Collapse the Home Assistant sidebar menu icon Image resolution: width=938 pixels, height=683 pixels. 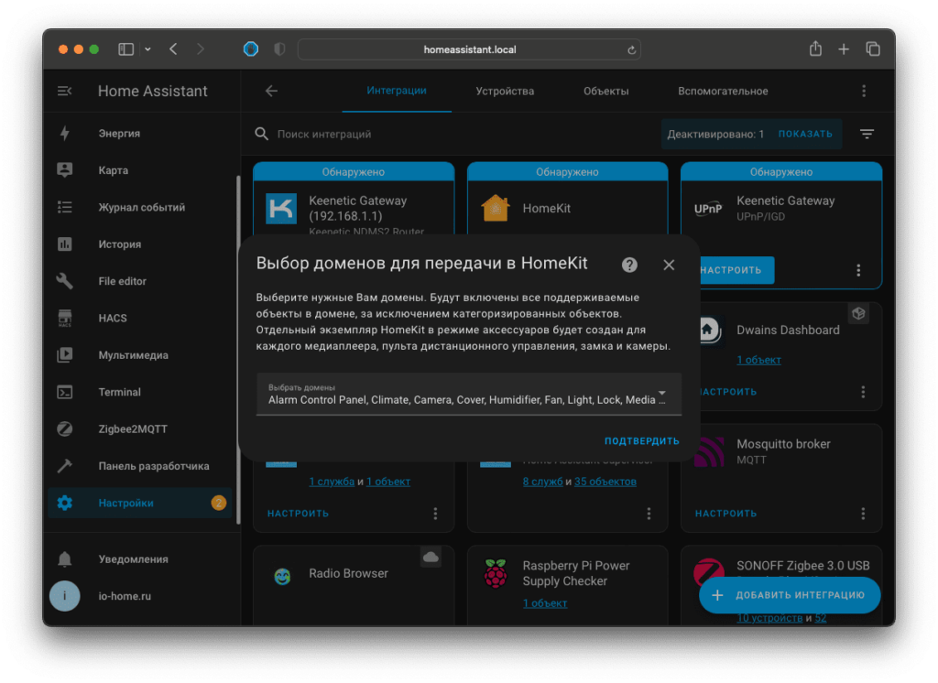tap(65, 91)
